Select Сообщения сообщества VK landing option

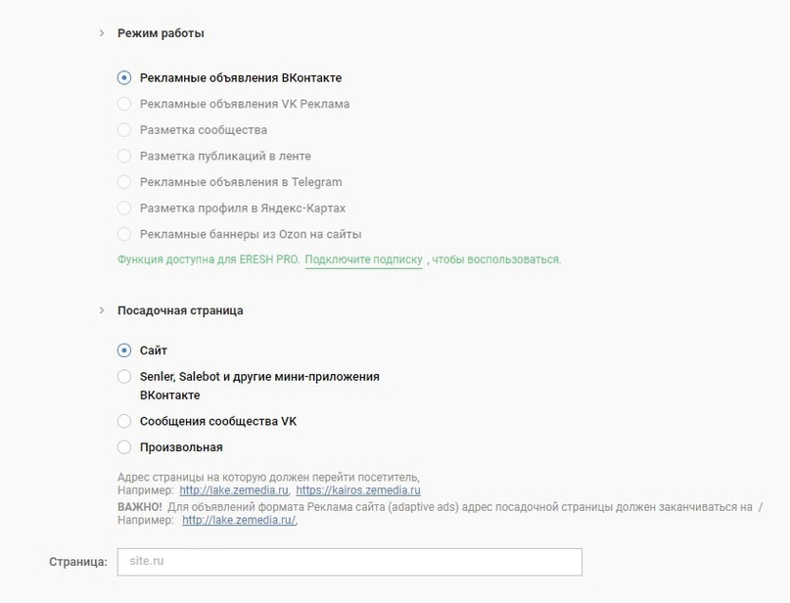click(x=123, y=420)
